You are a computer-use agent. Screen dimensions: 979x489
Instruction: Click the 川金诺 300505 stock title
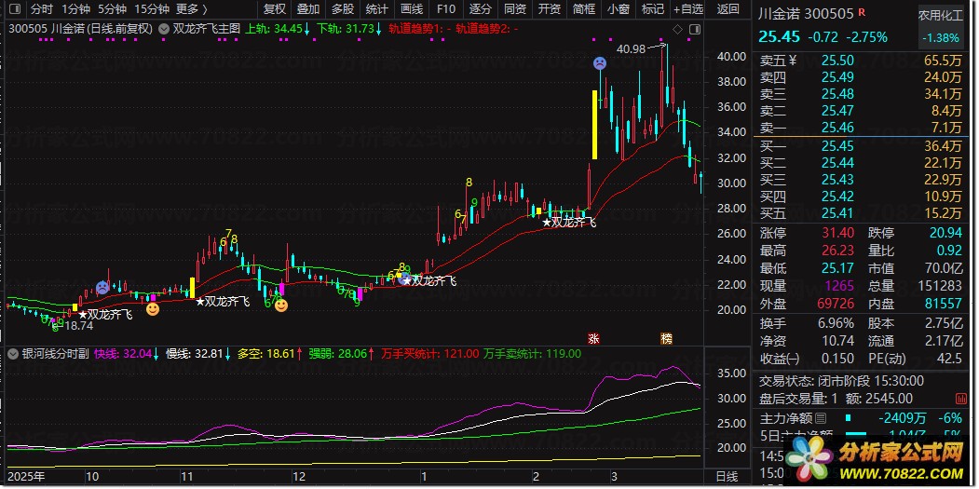point(806,14)
